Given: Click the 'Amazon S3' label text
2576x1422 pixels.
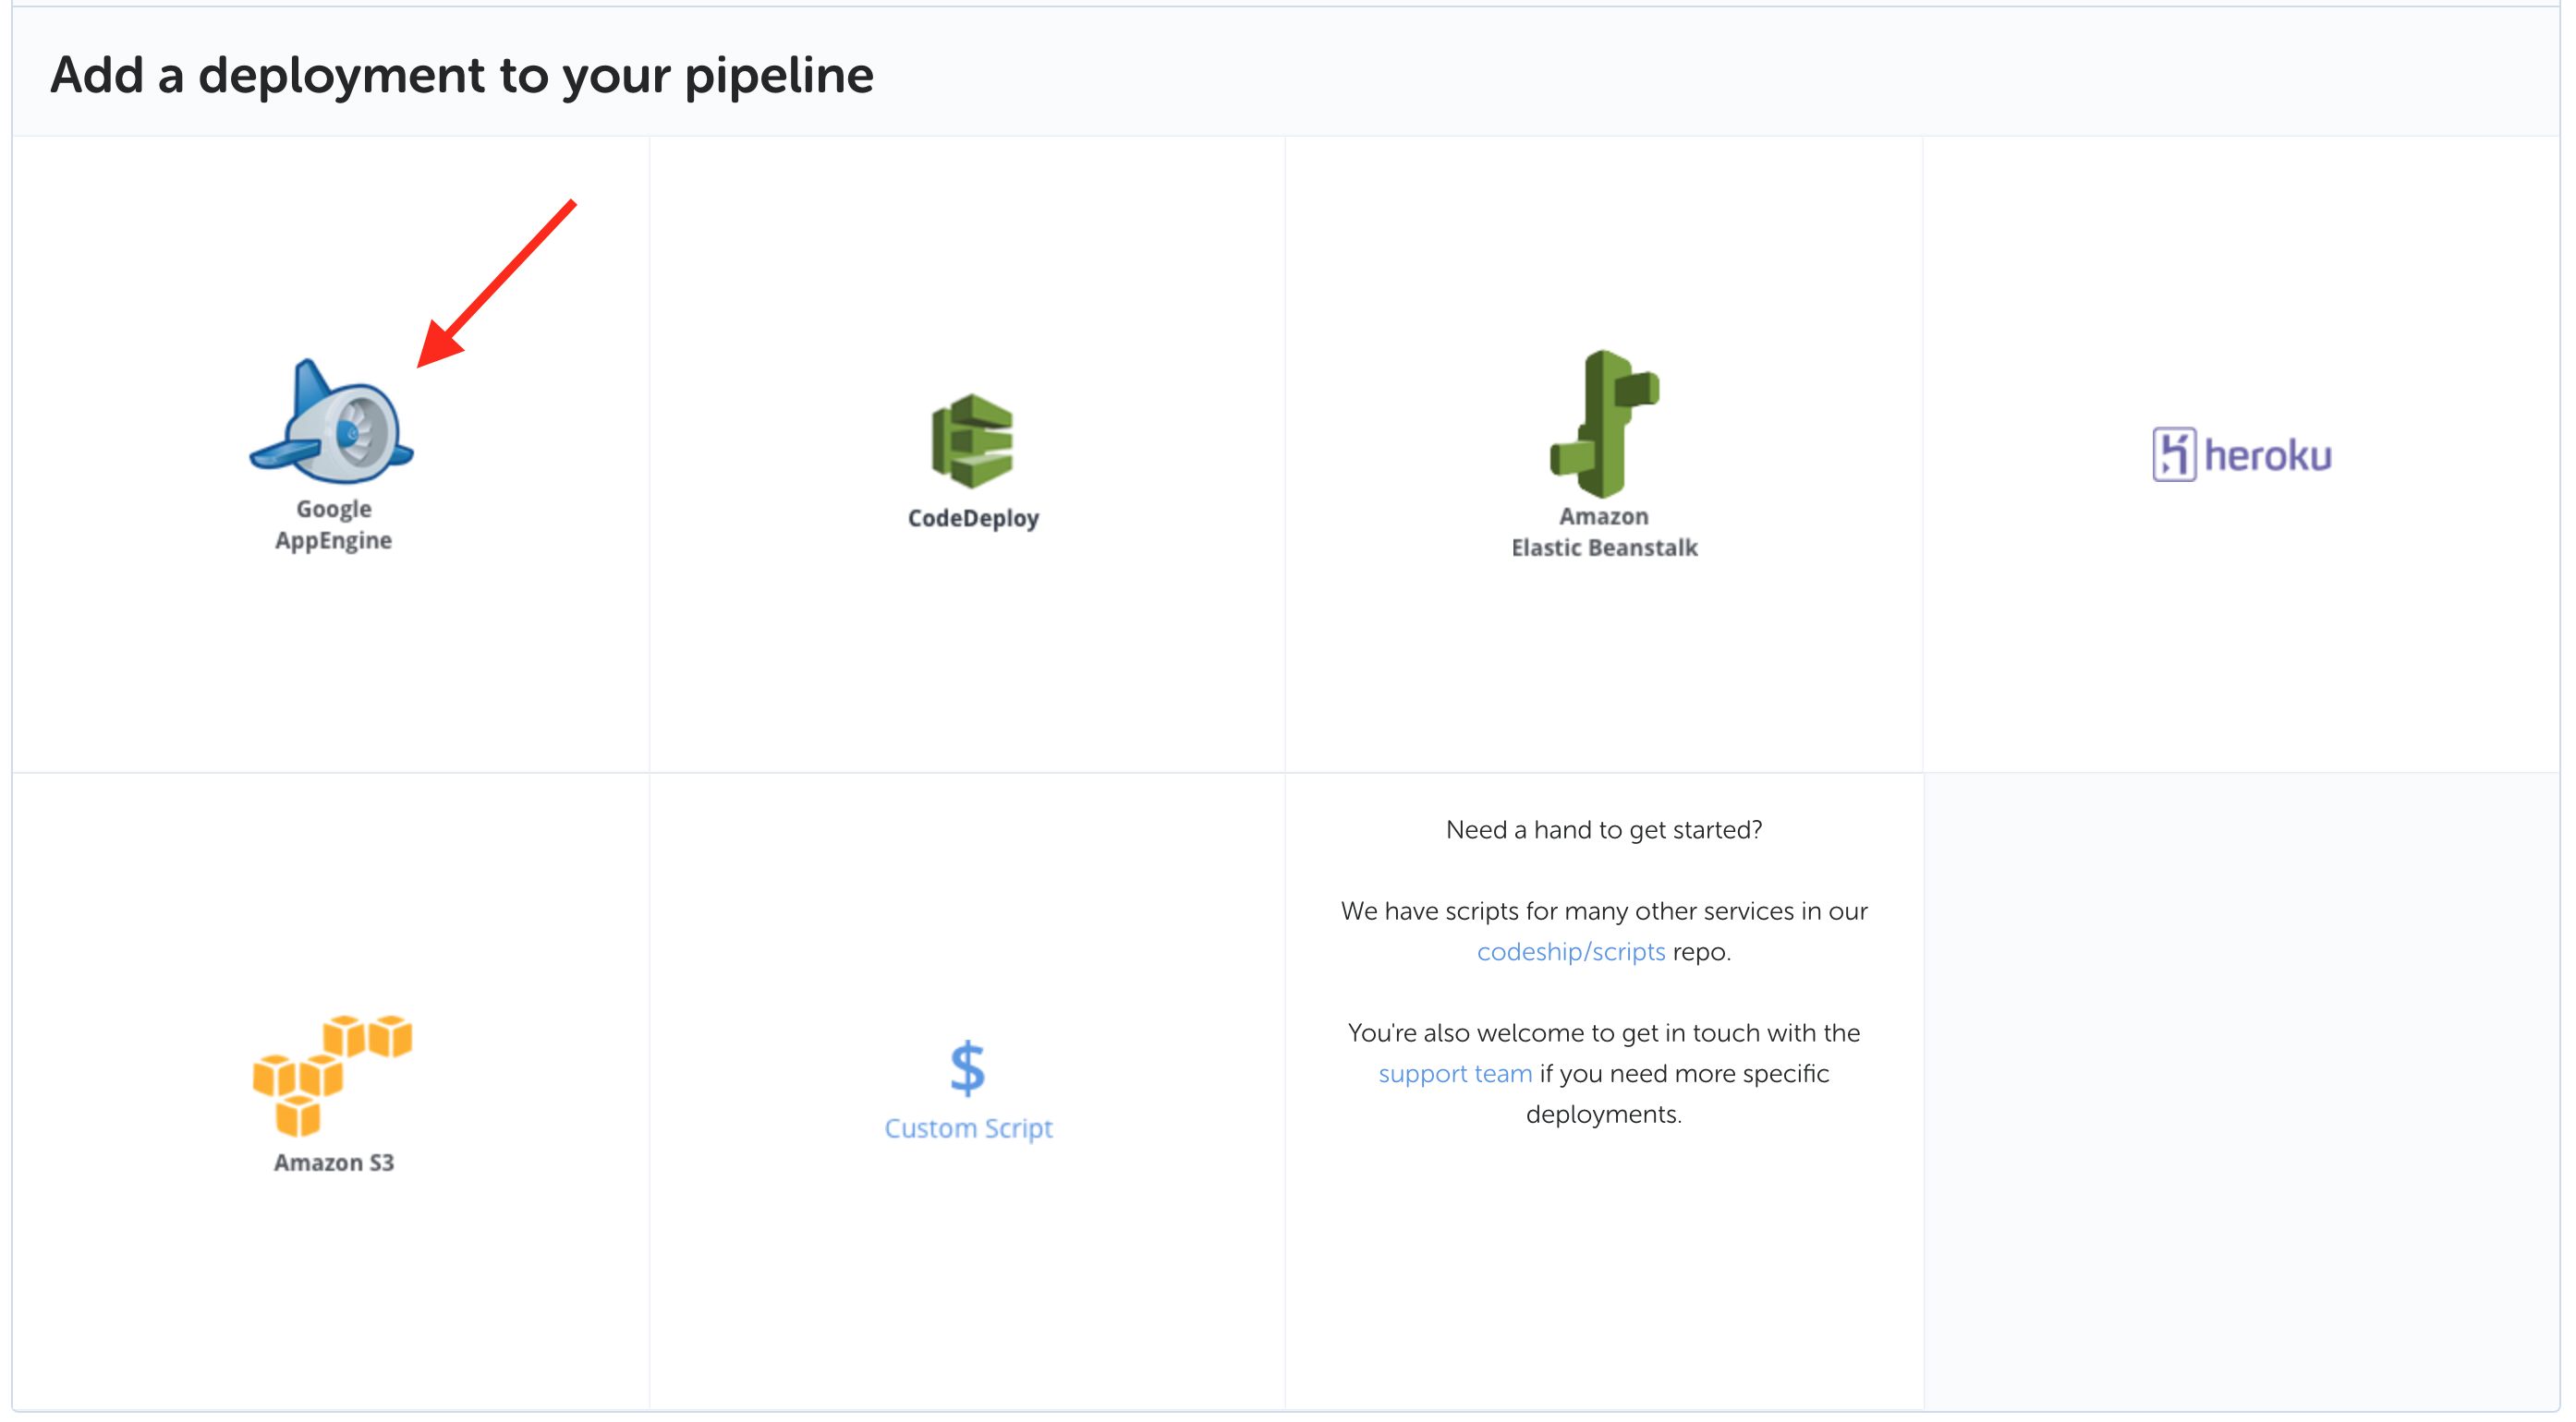Looking at the screenshot, I should 334,1163.
